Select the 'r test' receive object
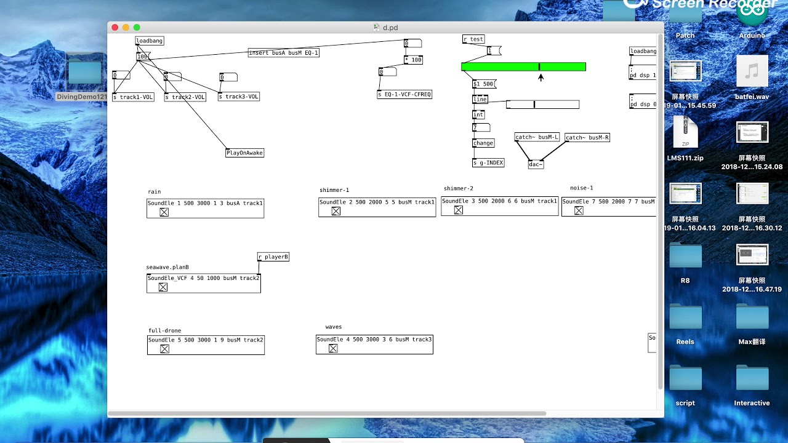 (x=473, y=39)
